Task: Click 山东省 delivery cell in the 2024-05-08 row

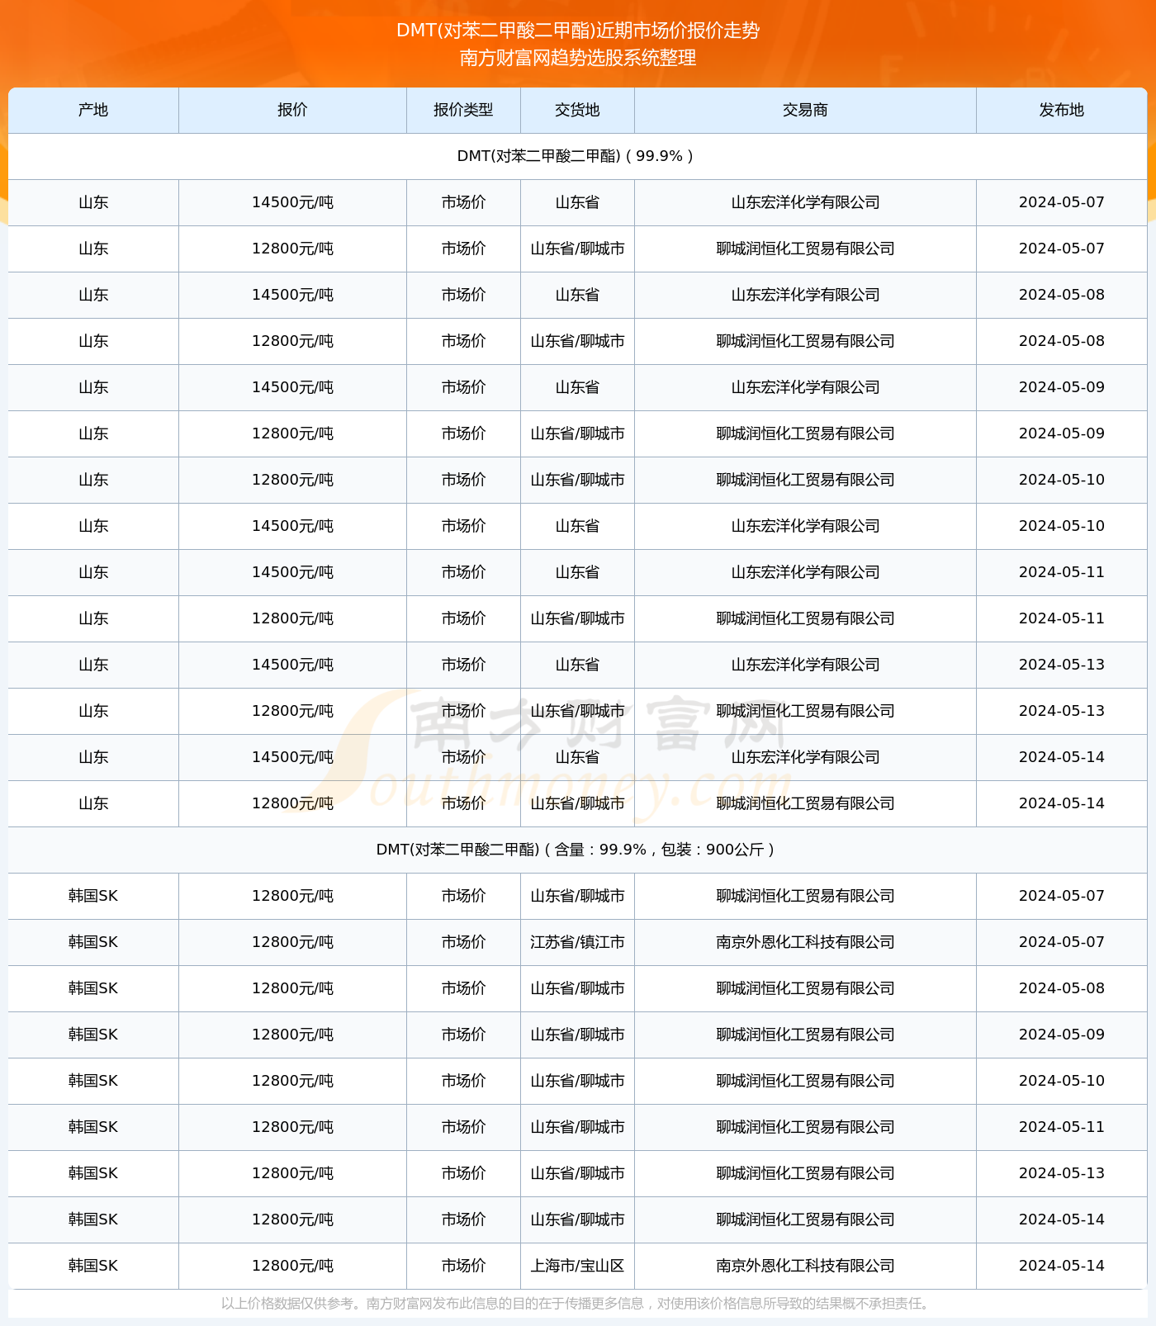Action: click(x=577, y=295)
